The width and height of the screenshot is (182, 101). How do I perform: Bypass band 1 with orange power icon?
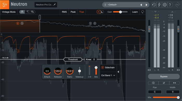point(18,24)
